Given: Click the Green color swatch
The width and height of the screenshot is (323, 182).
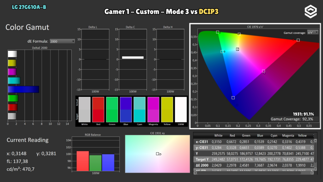Looking at the screenshot, I should 112,110.
